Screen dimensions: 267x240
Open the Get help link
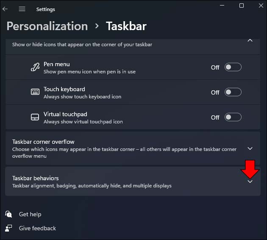[x=30, y=214]
